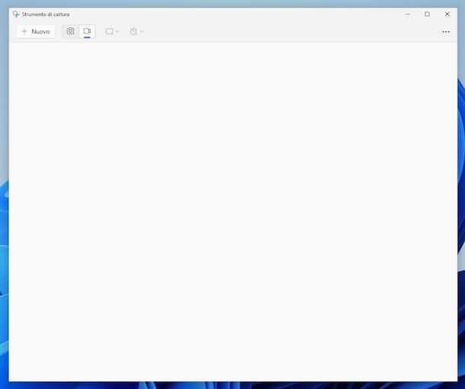The height and width of the screenshot is (389, 465).
Task: Close the Strumento di cattura window
Action: 447,14
